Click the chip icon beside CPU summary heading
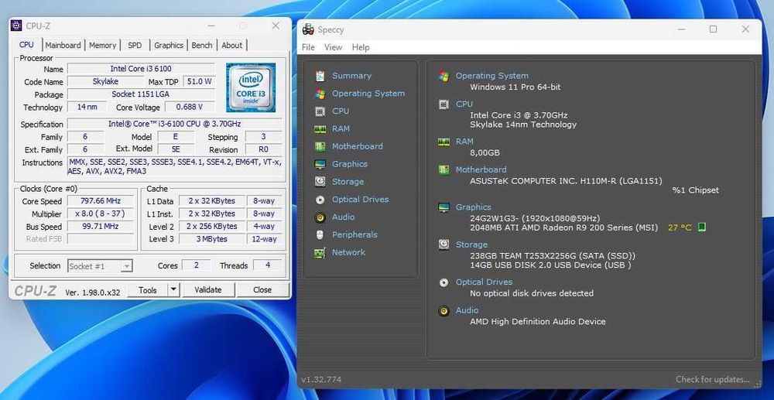 (444, 104)
